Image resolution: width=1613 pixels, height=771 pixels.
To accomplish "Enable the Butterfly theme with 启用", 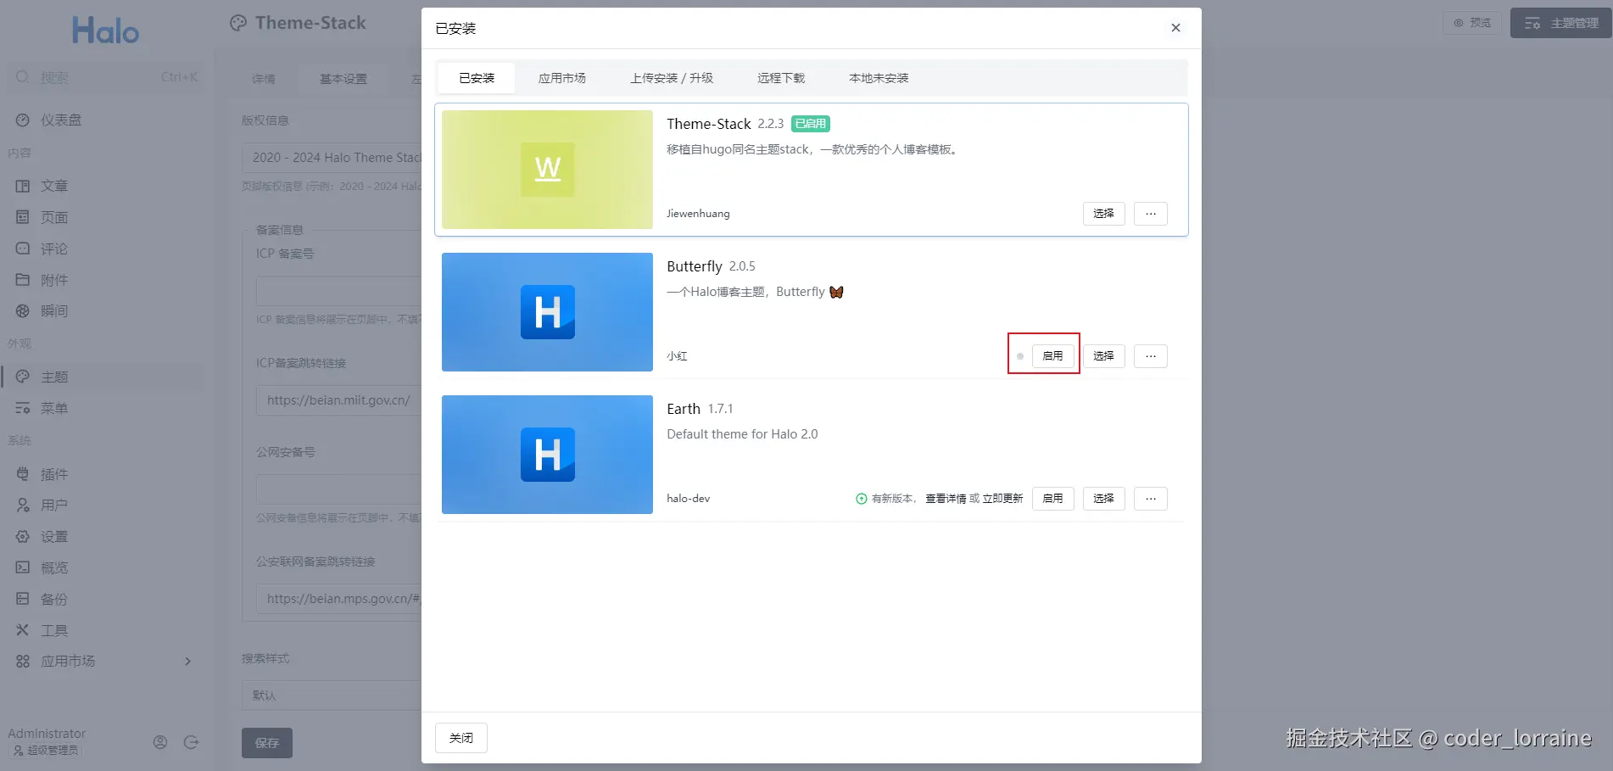I will 1052,356.
